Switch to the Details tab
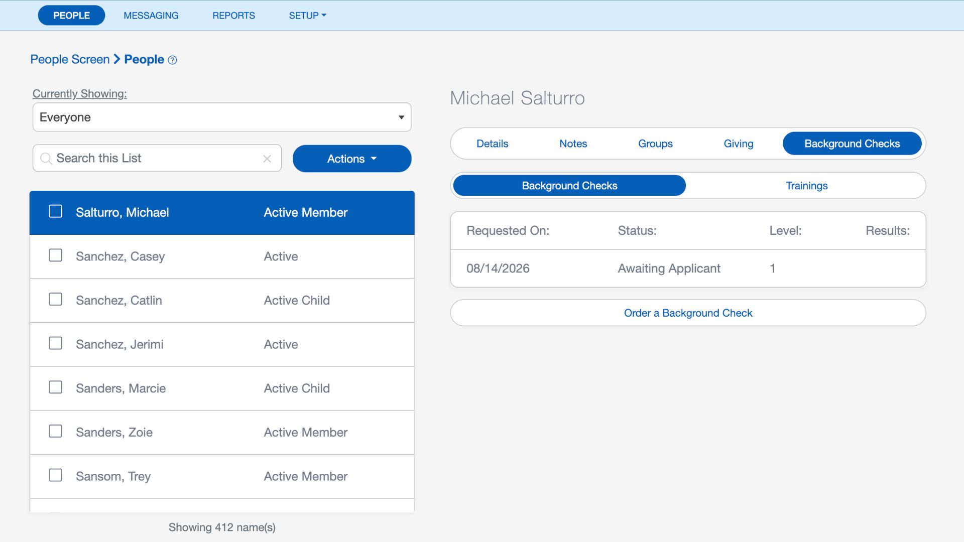 (x=492, y=144)
